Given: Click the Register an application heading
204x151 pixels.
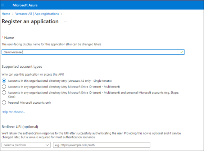Looking at the screenshot, I should 30,22.
